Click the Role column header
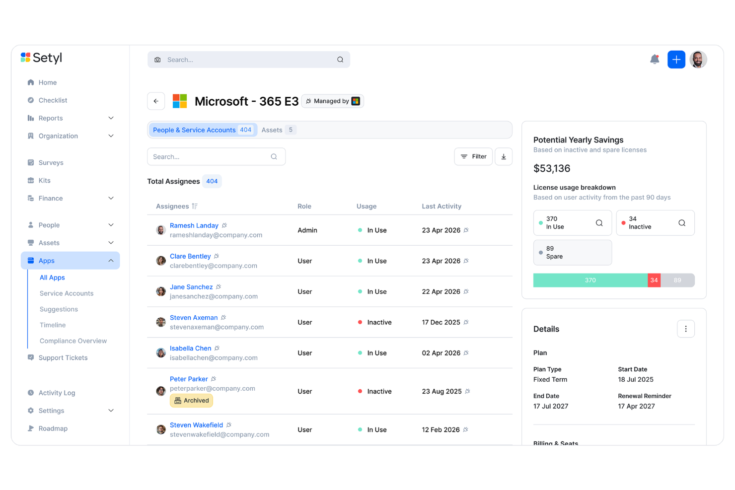Screen dimensions: 735x490 (x=304, y=206)
